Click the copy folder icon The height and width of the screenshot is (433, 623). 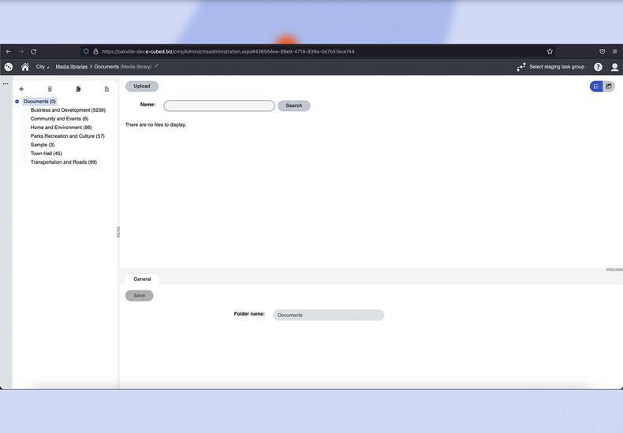78,89
